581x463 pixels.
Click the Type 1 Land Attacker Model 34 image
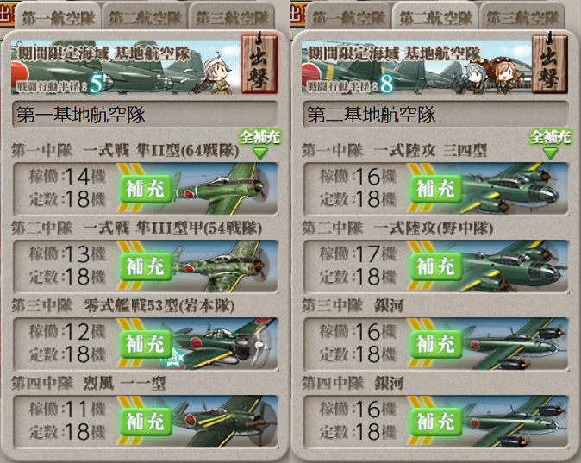point(513,189)
